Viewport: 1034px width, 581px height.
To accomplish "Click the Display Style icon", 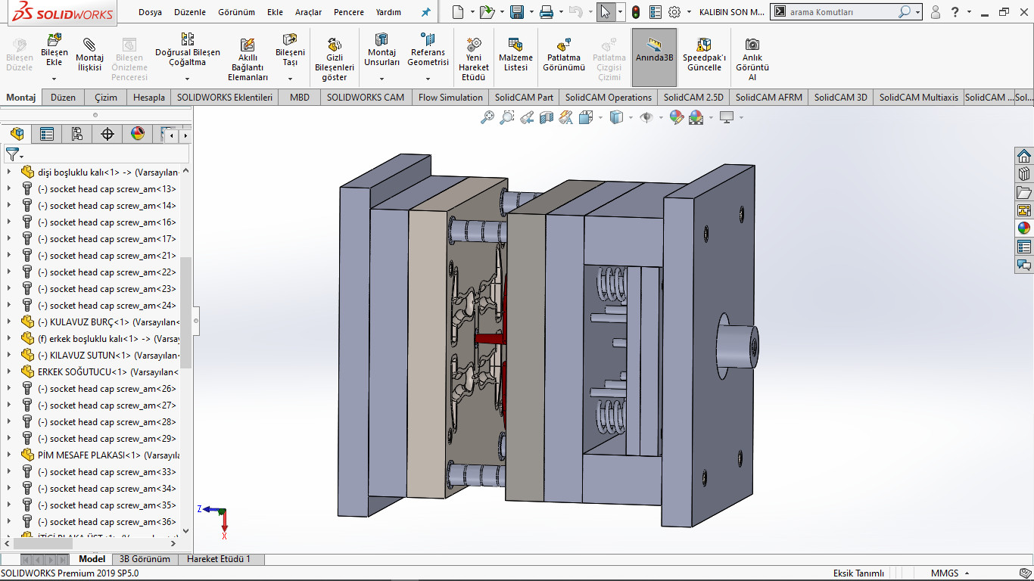I will point(616,117).
